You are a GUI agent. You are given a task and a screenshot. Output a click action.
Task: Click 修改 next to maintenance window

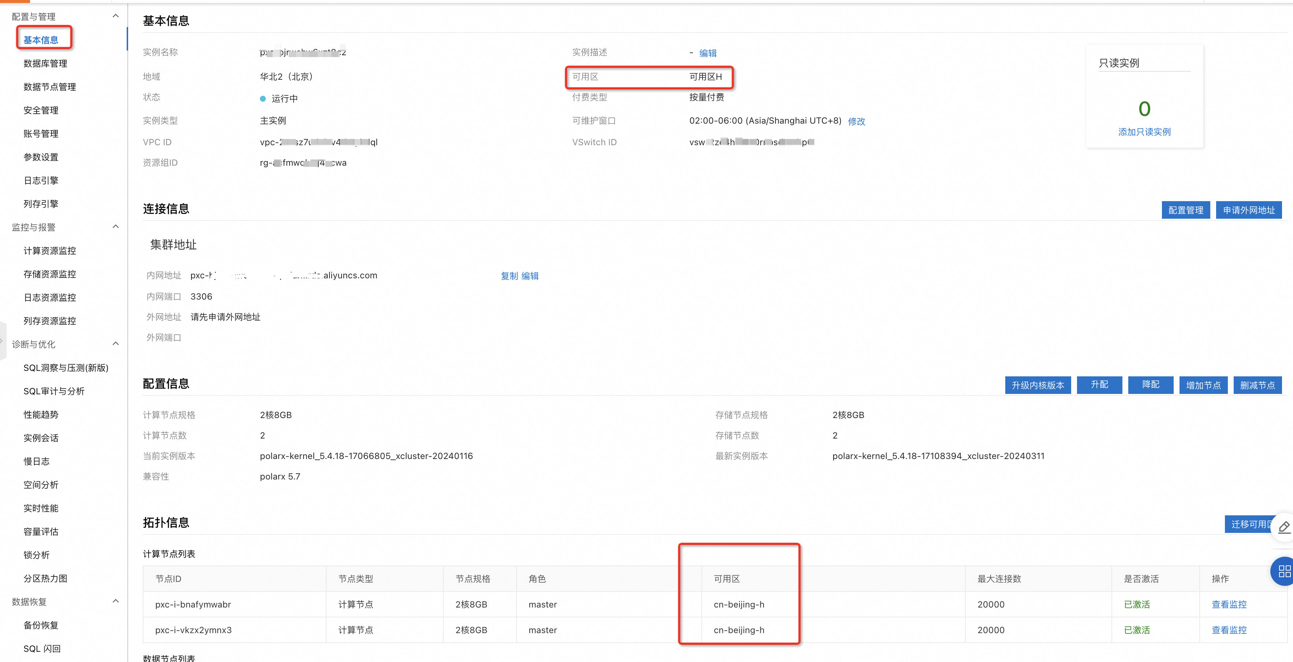856,121
